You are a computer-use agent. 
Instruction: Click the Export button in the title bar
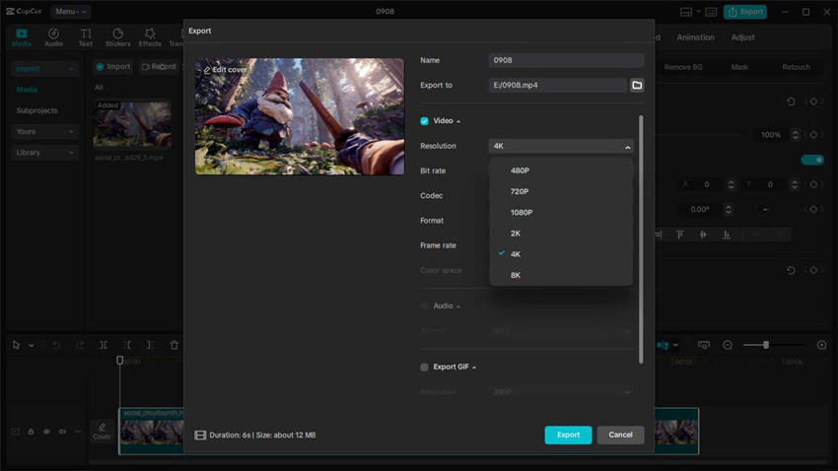(745, 12)
